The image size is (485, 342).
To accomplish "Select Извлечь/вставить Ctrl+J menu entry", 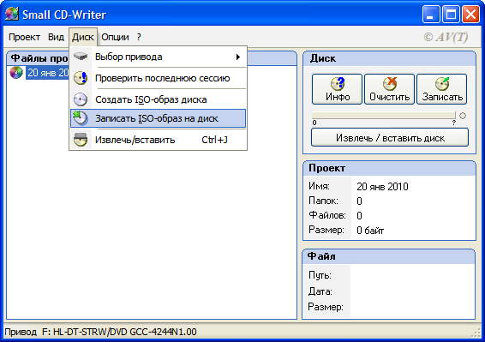I will 158,140.
